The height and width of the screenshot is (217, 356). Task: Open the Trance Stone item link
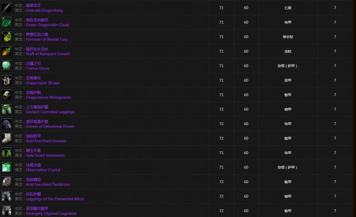pyautogui.click(x=37, y=69)
